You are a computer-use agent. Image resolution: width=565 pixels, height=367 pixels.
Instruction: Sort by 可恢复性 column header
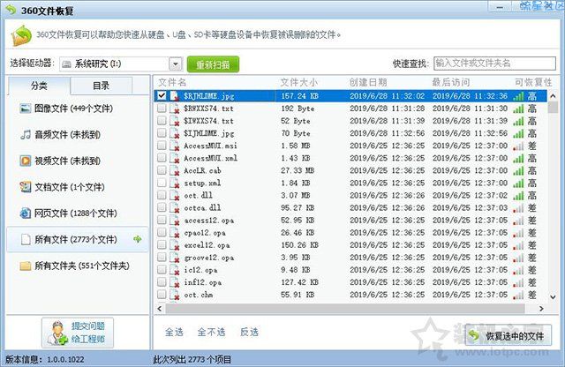(x=533, y=82)
